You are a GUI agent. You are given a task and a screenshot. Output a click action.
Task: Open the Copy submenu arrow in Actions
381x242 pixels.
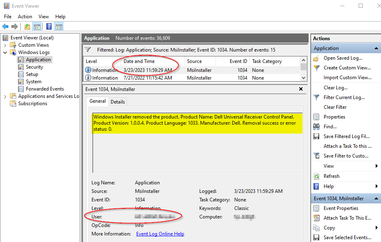377,228
